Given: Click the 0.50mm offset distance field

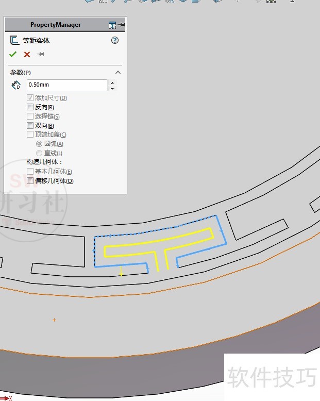Looking at the screenshot, I should [x=67, y=85].
